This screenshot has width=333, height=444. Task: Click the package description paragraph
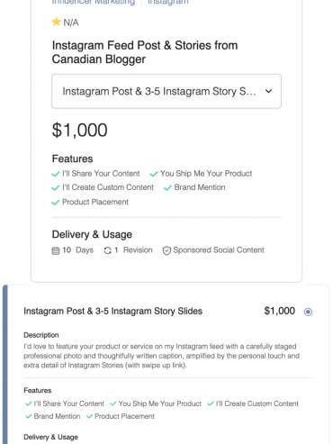(162, 356)
